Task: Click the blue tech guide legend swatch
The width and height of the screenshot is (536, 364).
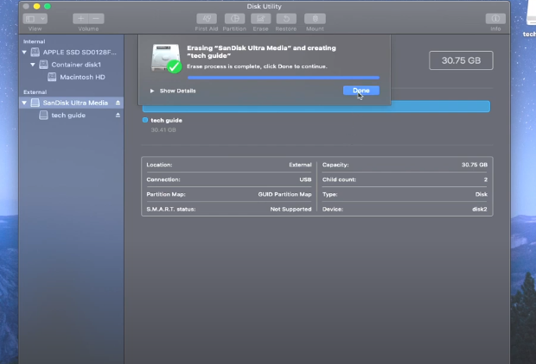Action: click(145, 120)
